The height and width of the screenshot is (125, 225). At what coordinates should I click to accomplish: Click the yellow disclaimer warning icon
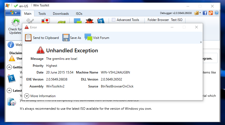[12, 58]
